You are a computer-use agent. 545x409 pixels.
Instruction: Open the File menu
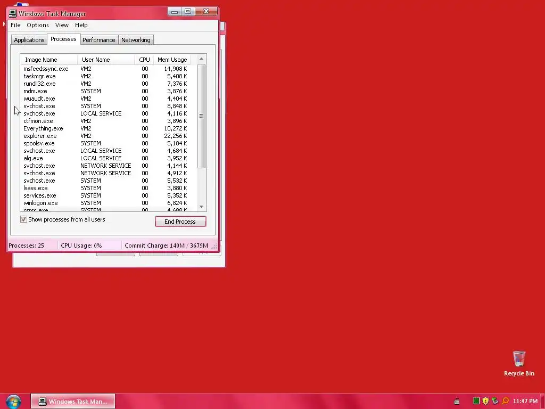click(x=15, y=25)
